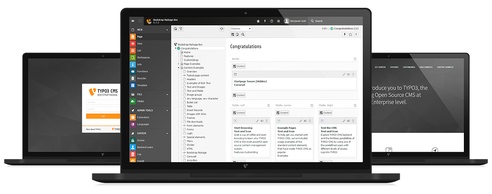The height and width of the screenshot is (194, 492).
Task: Toggle visibility of Test the CMS element
Action: pos(348,121)
